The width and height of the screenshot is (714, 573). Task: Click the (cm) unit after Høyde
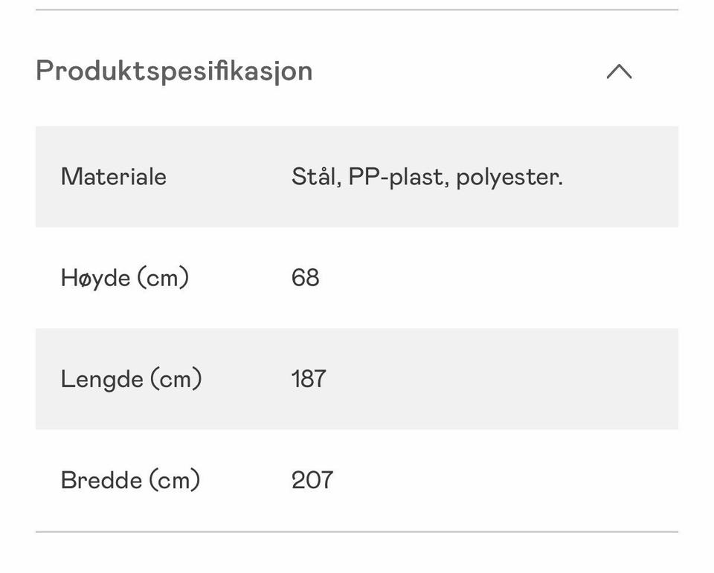pyautogui.click(x=163, y=278)
